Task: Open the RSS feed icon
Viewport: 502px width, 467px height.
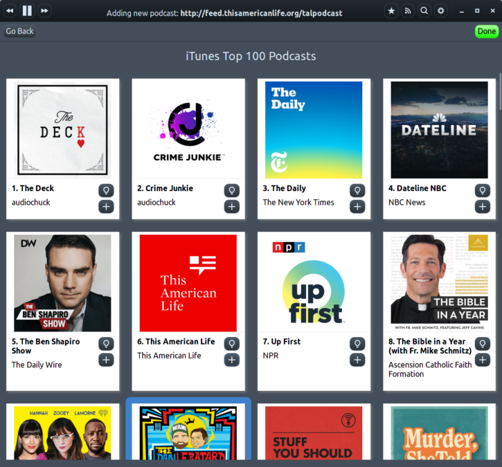Action: point(408,11)
